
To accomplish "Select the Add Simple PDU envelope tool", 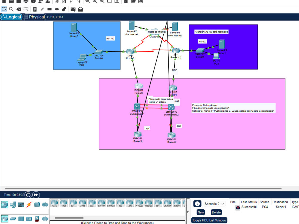I will pos(73,9).
